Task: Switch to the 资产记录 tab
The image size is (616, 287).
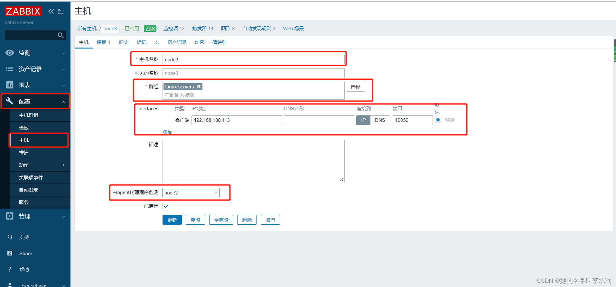Action: (177, 42)
